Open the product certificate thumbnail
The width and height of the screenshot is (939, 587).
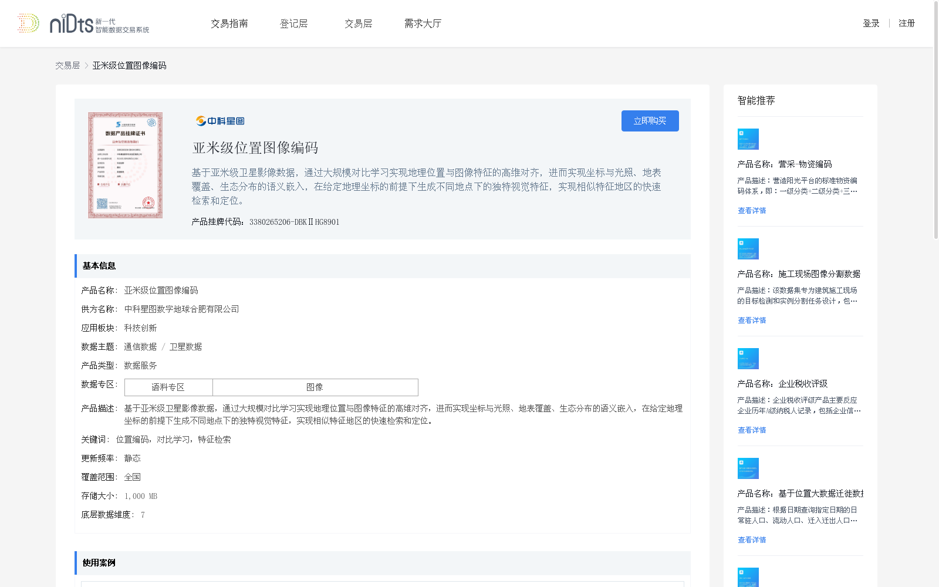(126, 166)
